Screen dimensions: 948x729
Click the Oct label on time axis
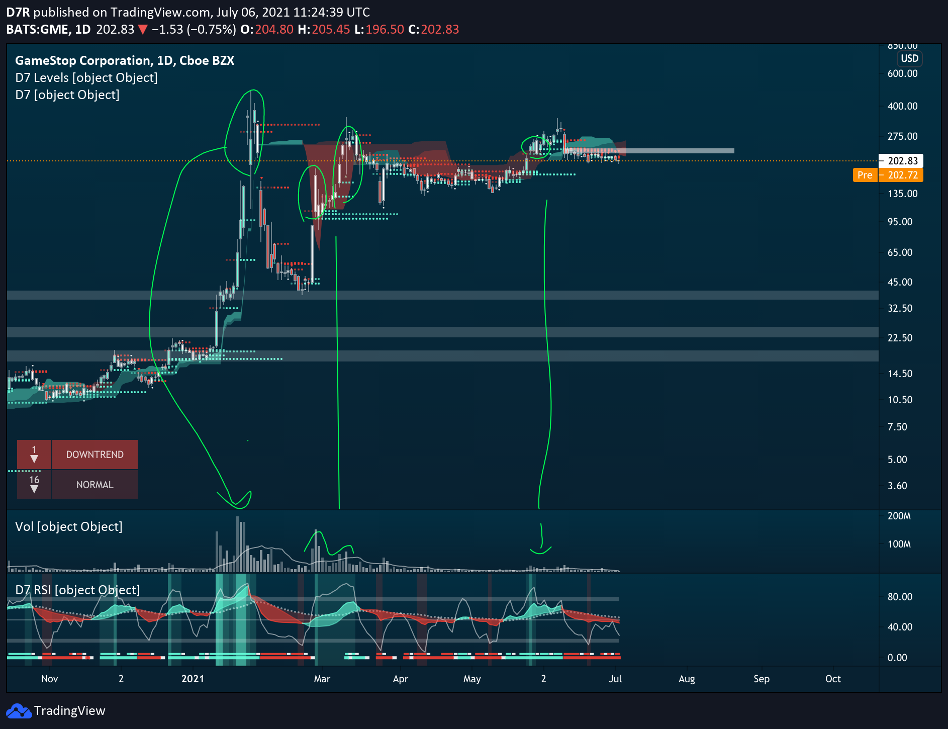[x=833, y=679]
